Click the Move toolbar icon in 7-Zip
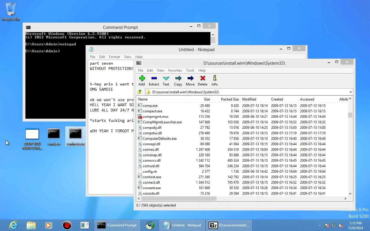 pyautogui.click(x=190, y=81)
